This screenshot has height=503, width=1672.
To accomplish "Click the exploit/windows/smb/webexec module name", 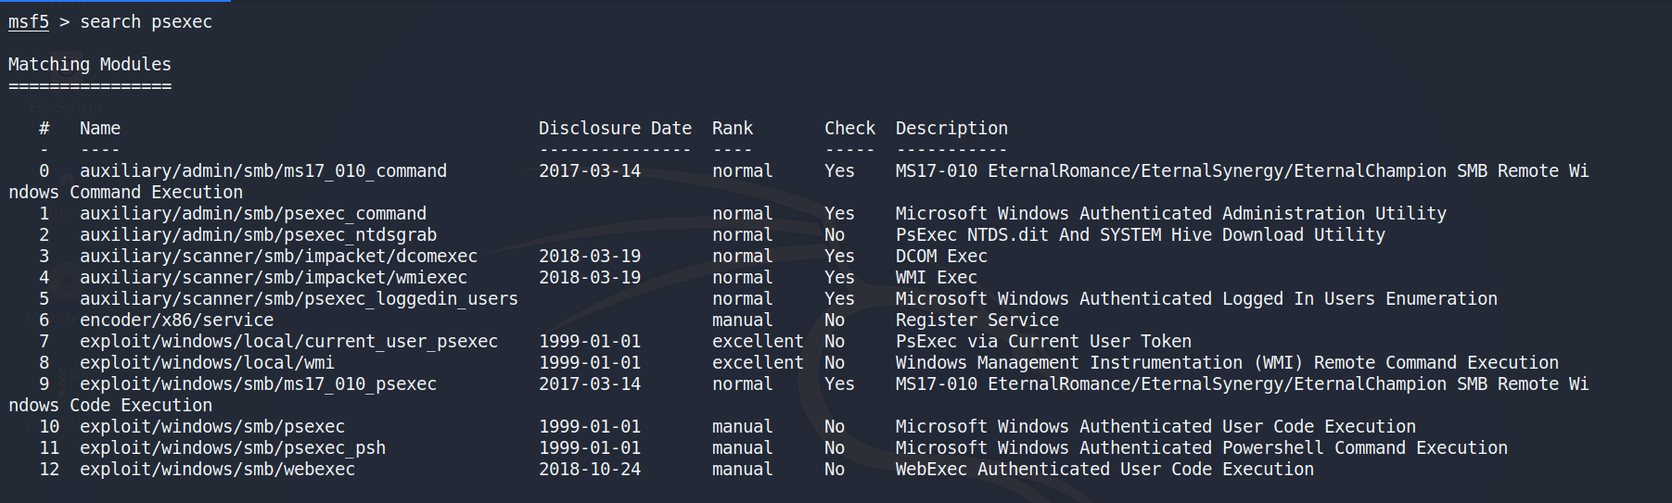I will (217, 469).
